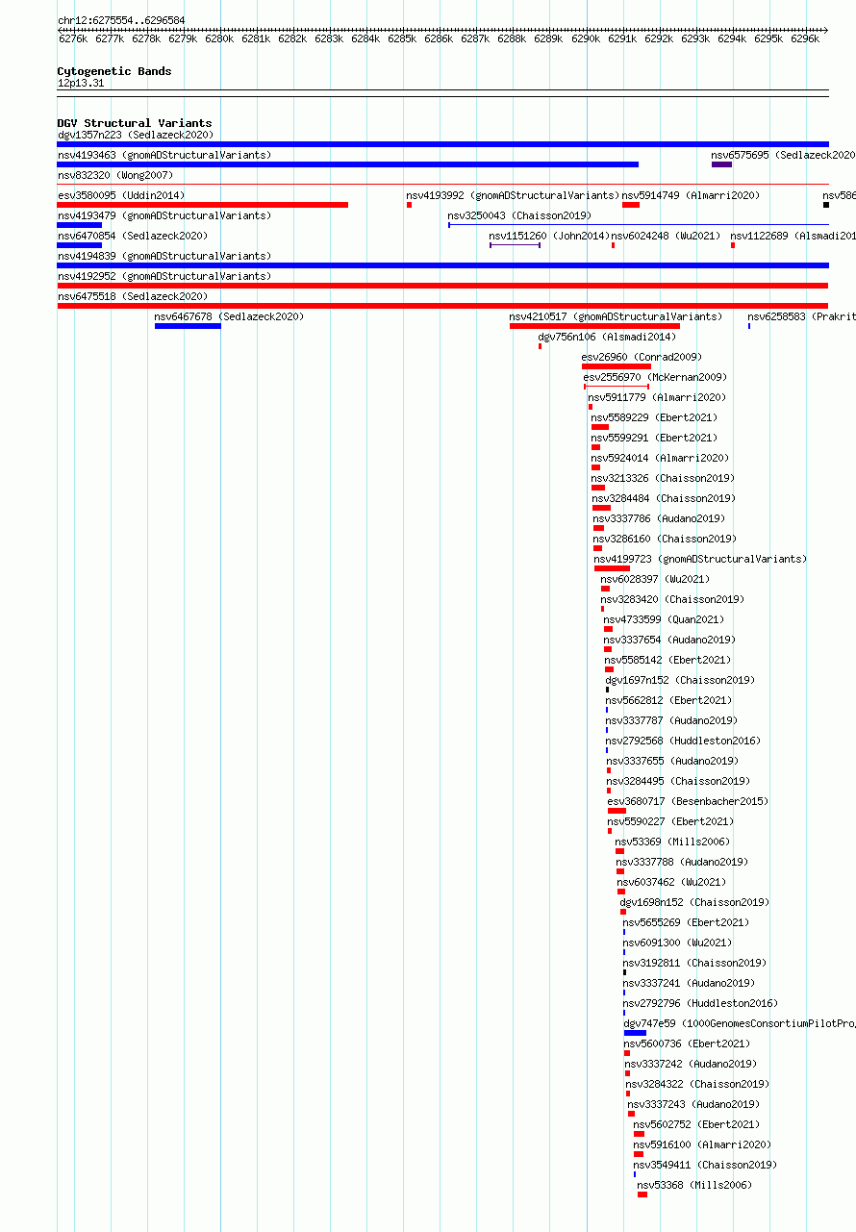Select nsv3192811 (Chaisson2019) label
Viewport: 856px width, 1232px height.
[694, 963]
